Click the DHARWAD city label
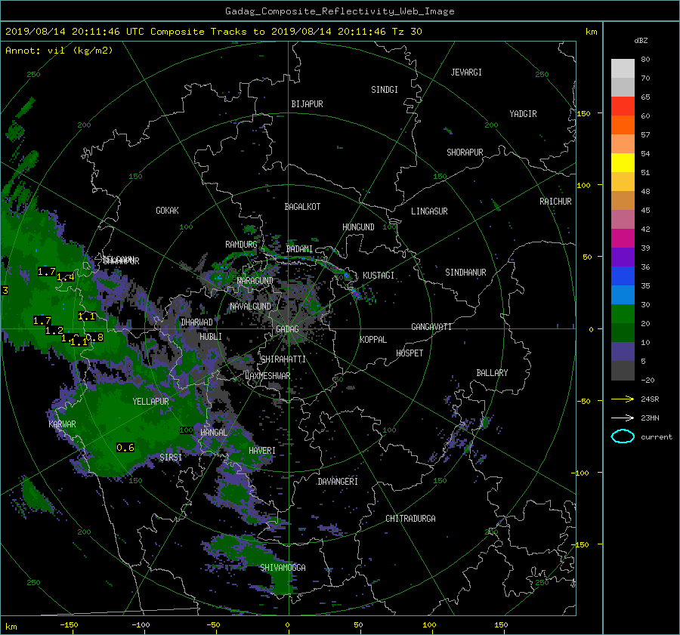The height and width of the screenshot is (635, 680). (x=196, y=322)
